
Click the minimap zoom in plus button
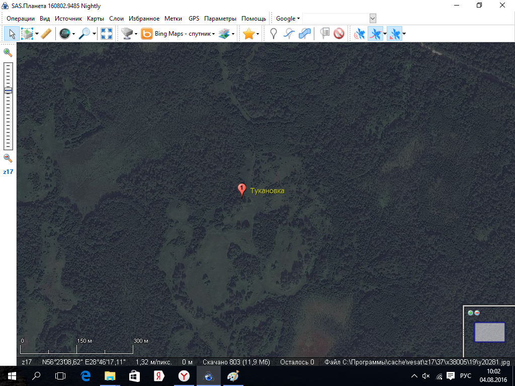(x=471, y=313)
